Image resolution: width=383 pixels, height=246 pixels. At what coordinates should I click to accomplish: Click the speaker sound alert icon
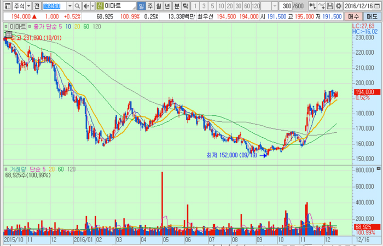pos(85,5)
